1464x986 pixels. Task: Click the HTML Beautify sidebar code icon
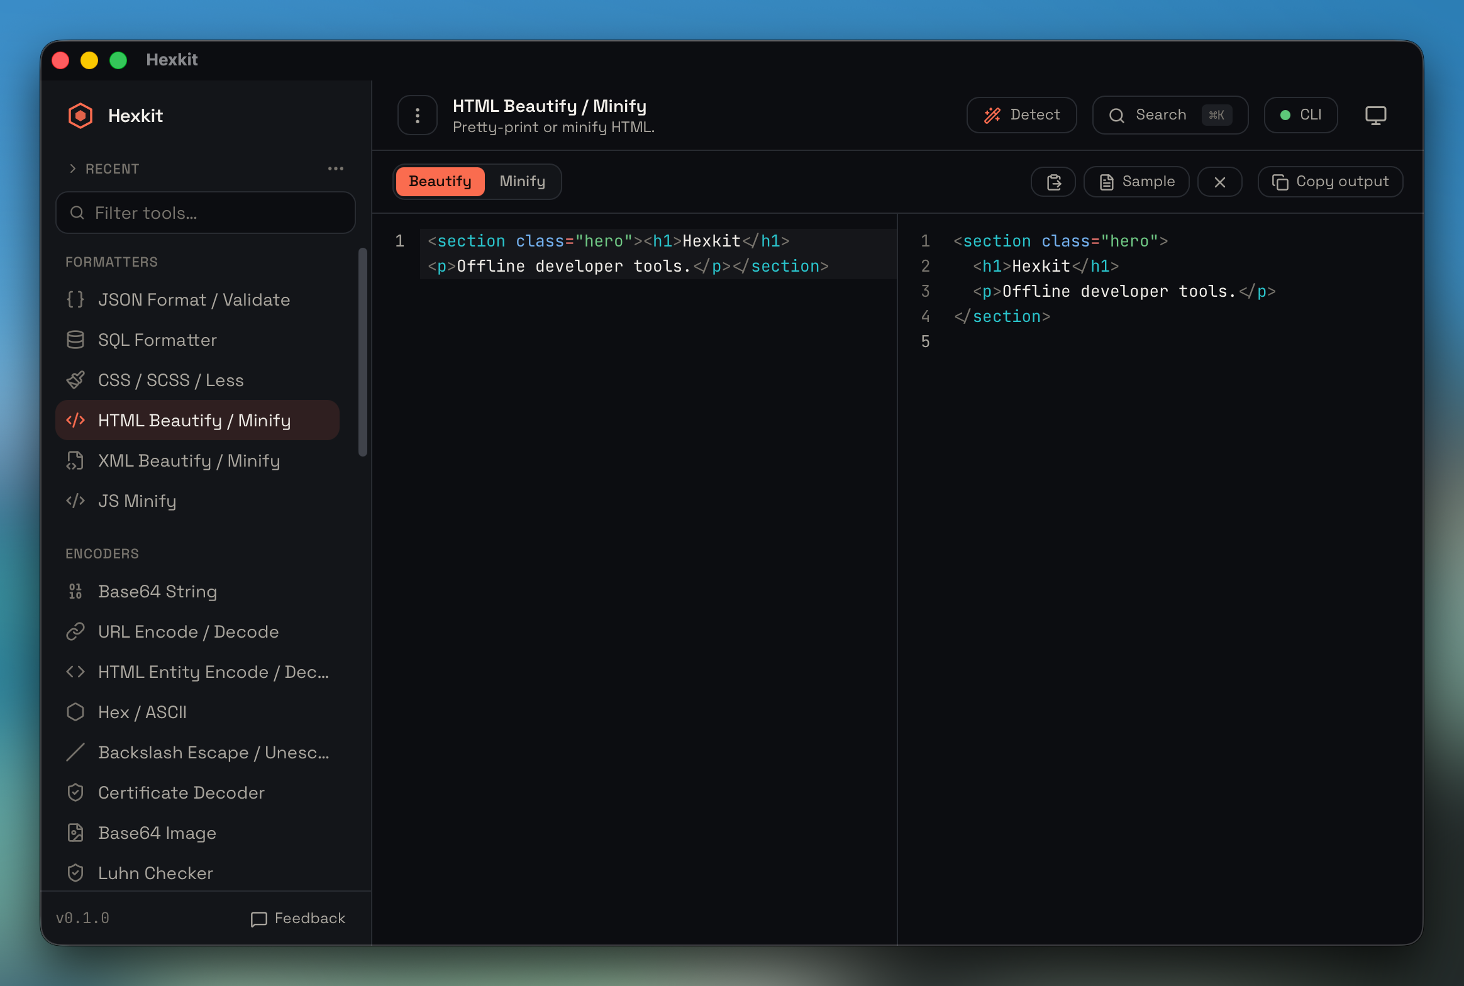(75, 421)
